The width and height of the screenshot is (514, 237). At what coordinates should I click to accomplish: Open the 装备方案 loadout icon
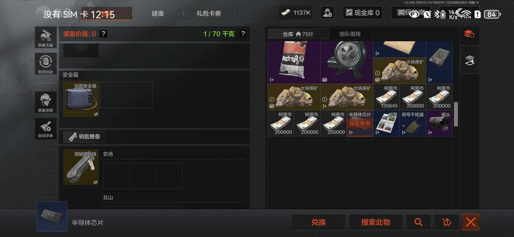pyautogui.click(x=46, y=38)
